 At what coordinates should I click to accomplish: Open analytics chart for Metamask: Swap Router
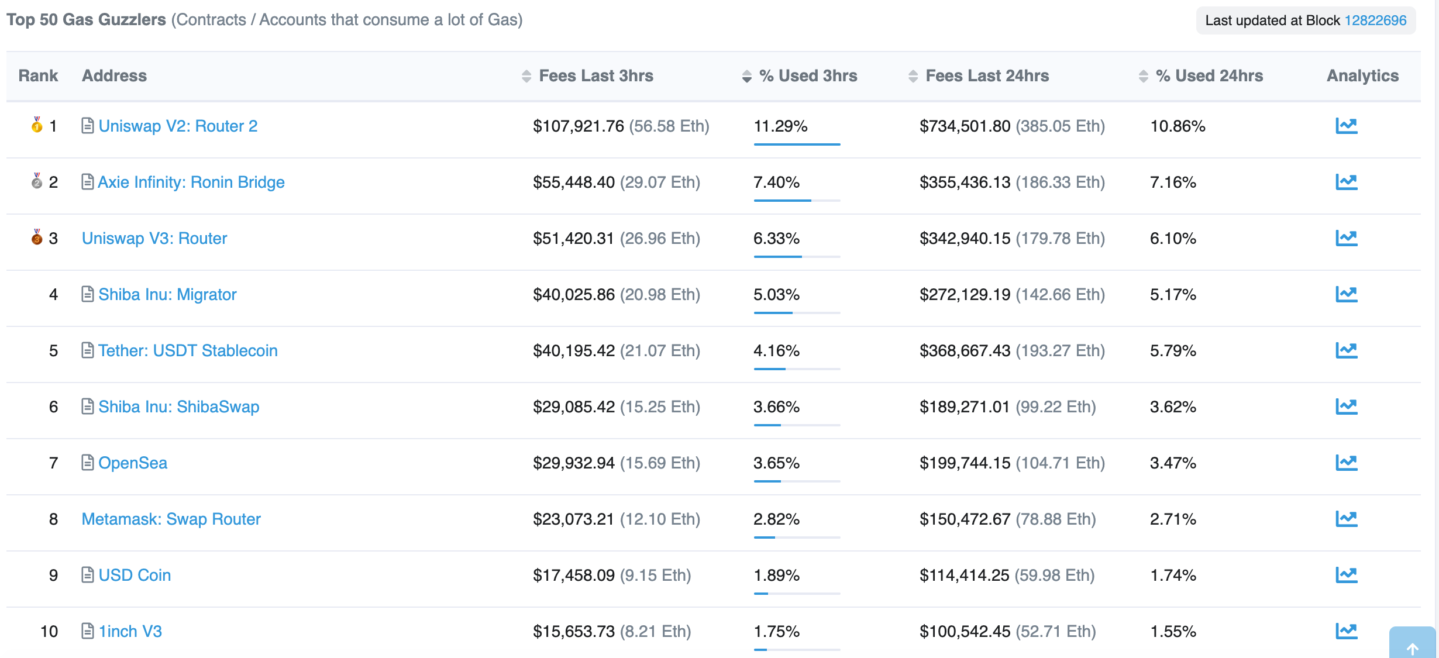tap(1346, 519)
